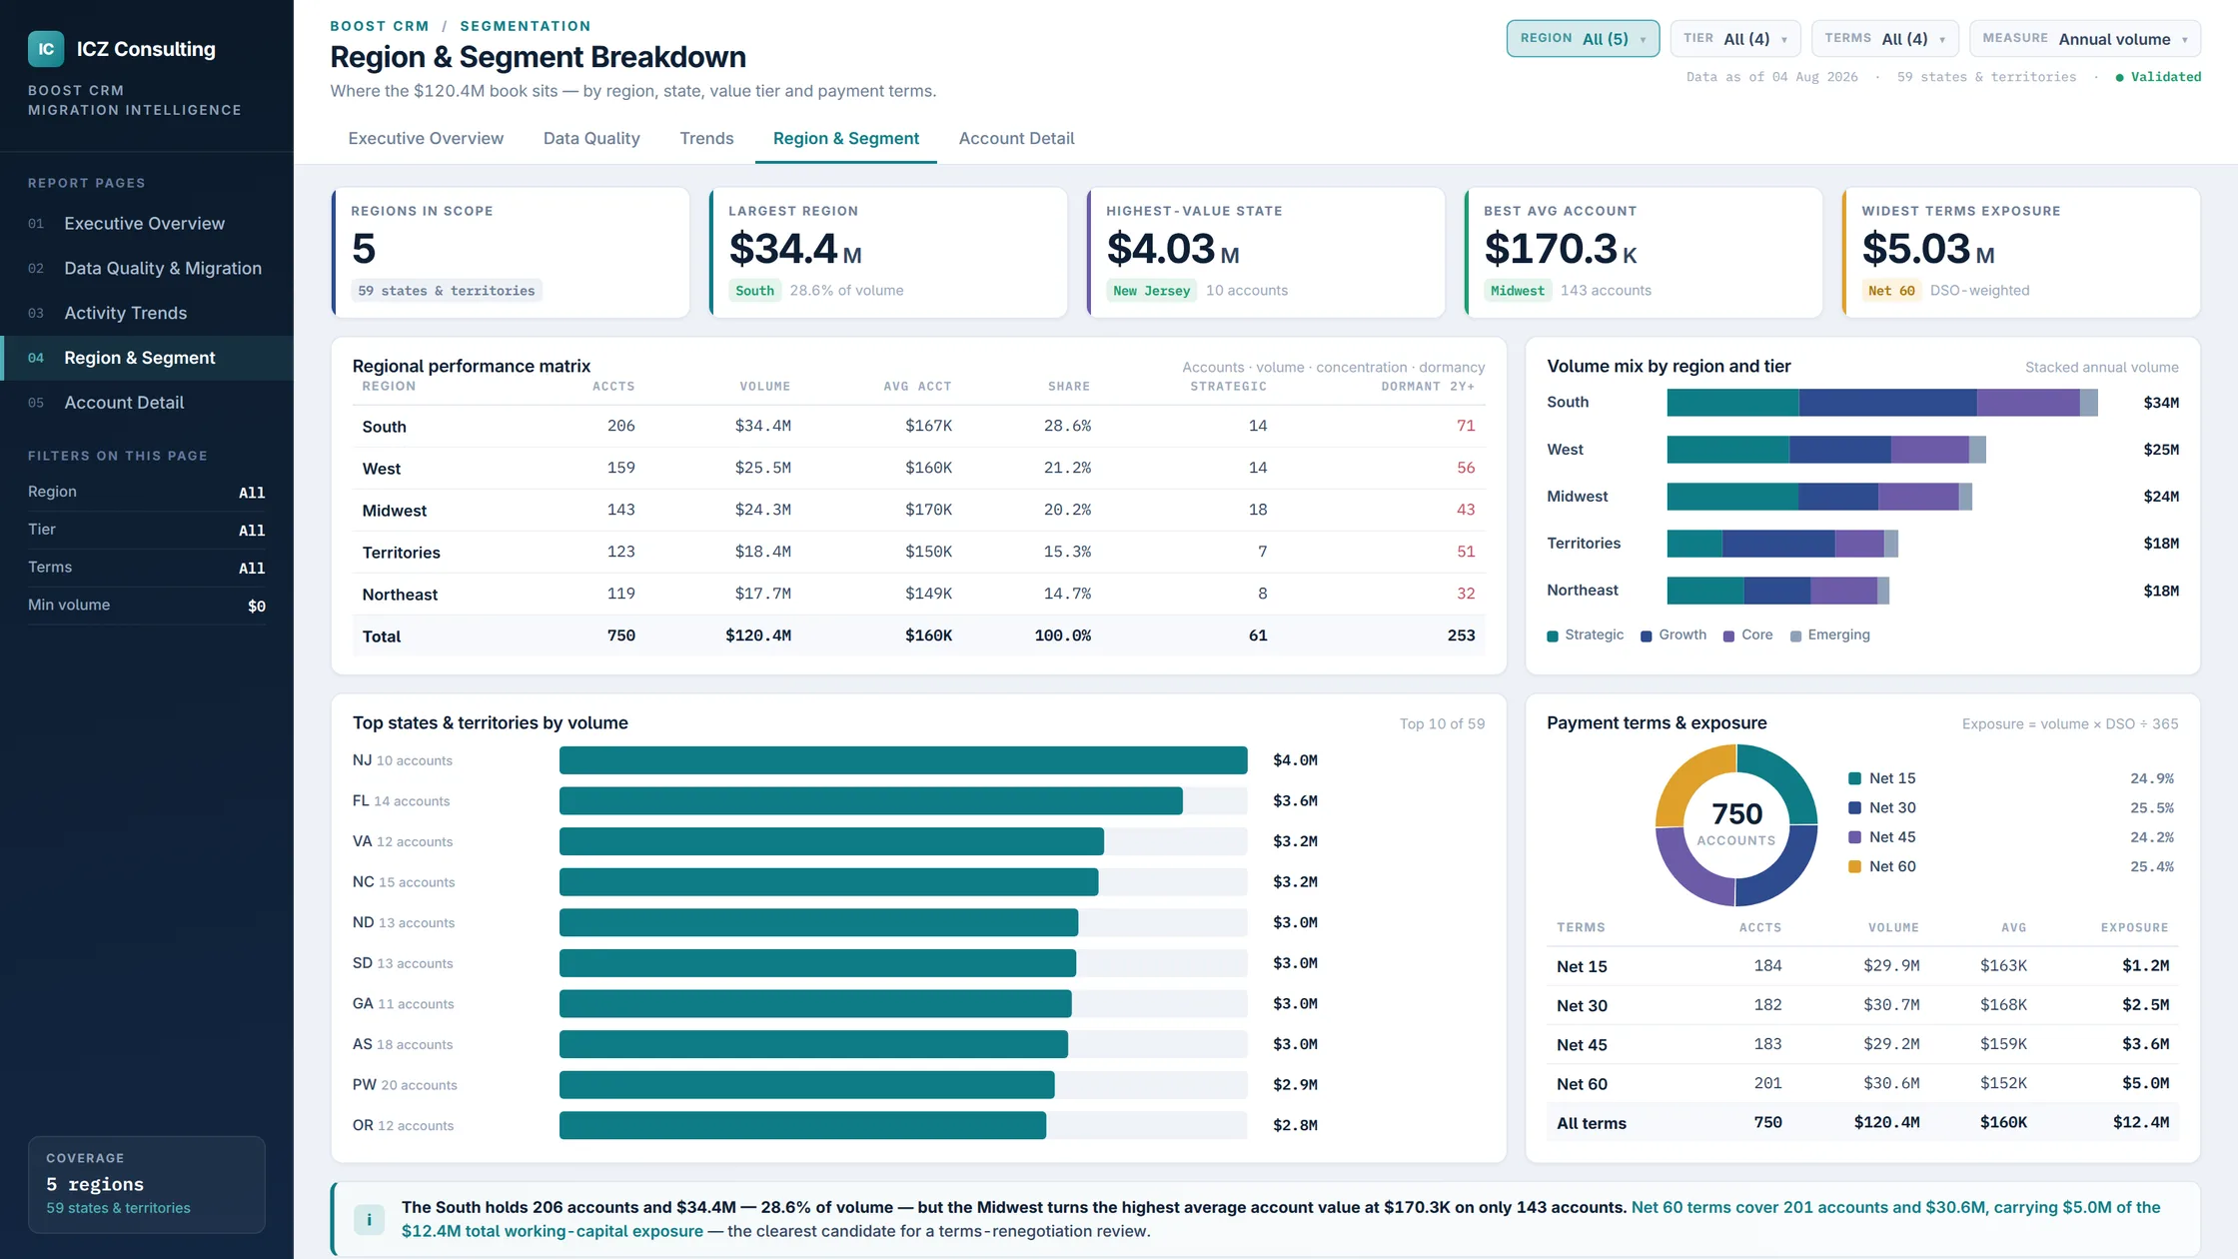Open the Measure Annual volume dropdown

point(2084,39)
